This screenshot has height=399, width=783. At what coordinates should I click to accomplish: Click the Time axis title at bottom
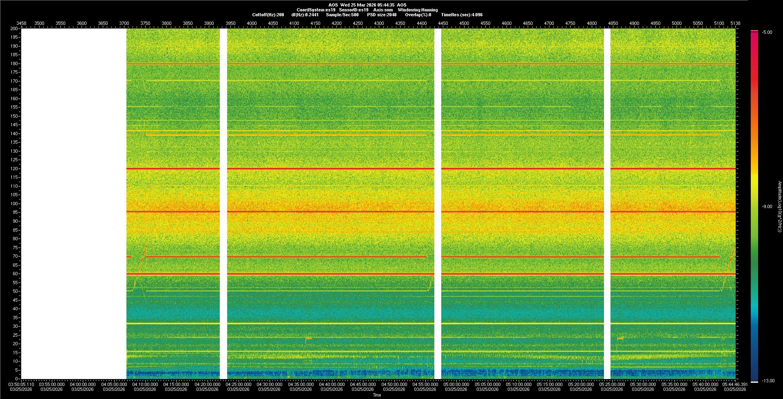click(x=377, y=395)
